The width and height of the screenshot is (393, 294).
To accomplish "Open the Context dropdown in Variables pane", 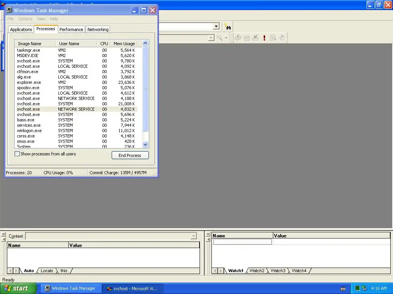I will (193, 236).
